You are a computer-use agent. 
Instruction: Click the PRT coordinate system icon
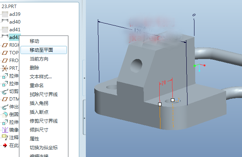click(5, 68)
